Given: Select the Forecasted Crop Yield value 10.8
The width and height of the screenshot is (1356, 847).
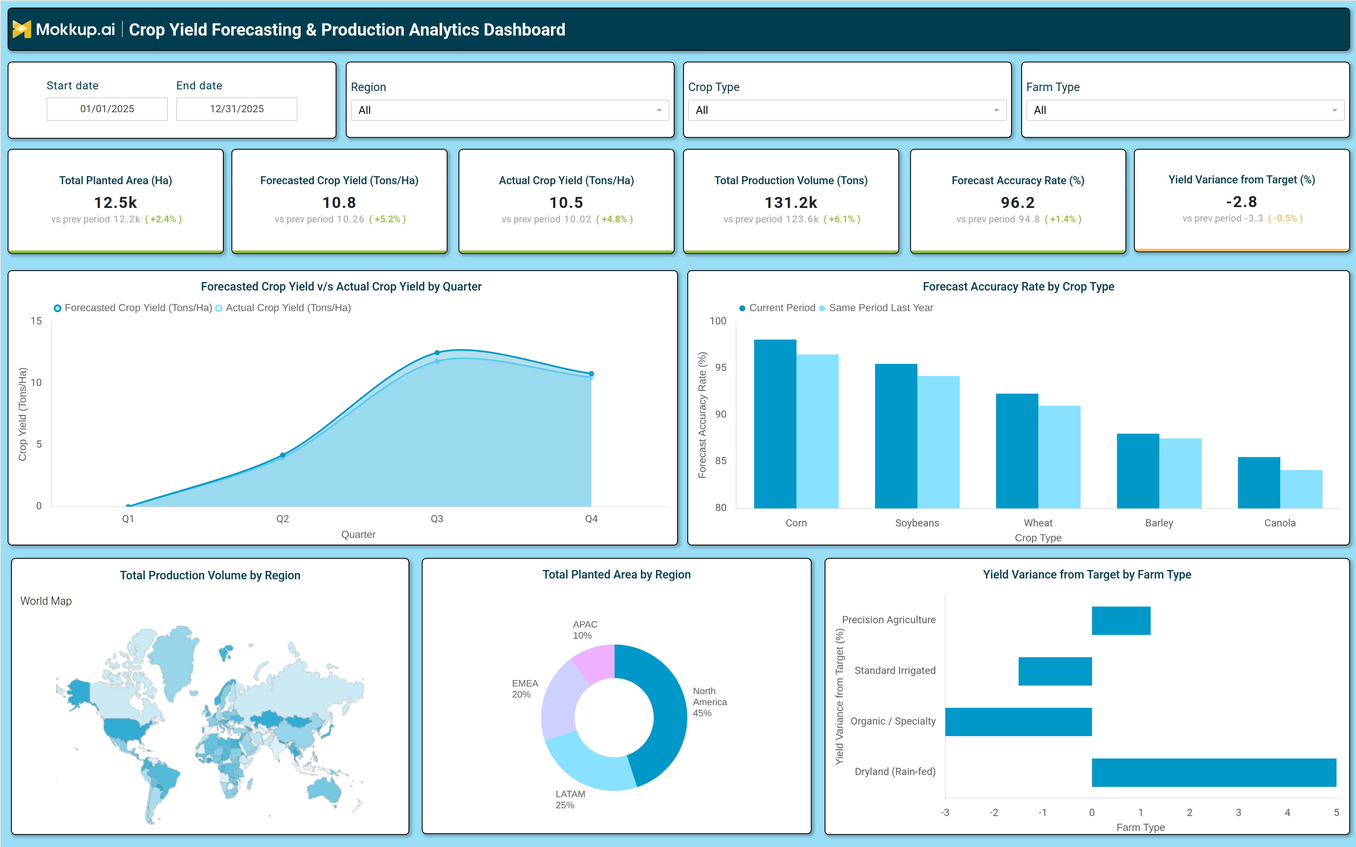Looking at the screenshot, I should (339, 202).
